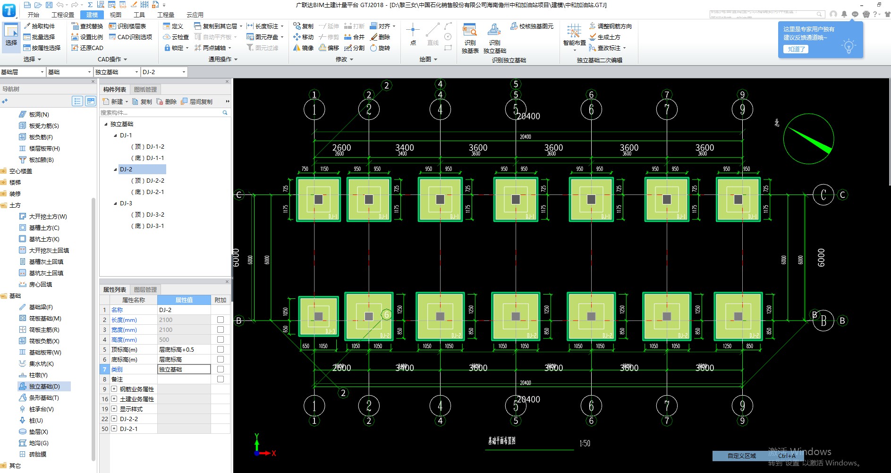Switch to the 图纸管理 tab
The image size is (891, 473).
coord(145,89)
